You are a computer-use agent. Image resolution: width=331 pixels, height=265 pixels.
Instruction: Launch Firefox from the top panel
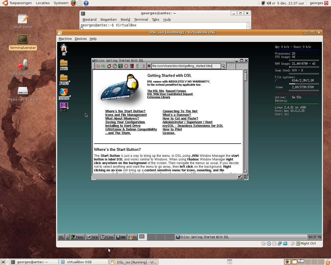[x=74, y=3]
